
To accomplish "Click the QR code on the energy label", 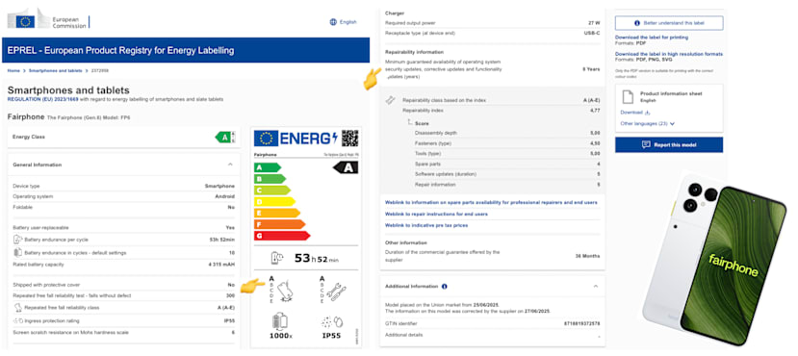I will pos(349,138).
